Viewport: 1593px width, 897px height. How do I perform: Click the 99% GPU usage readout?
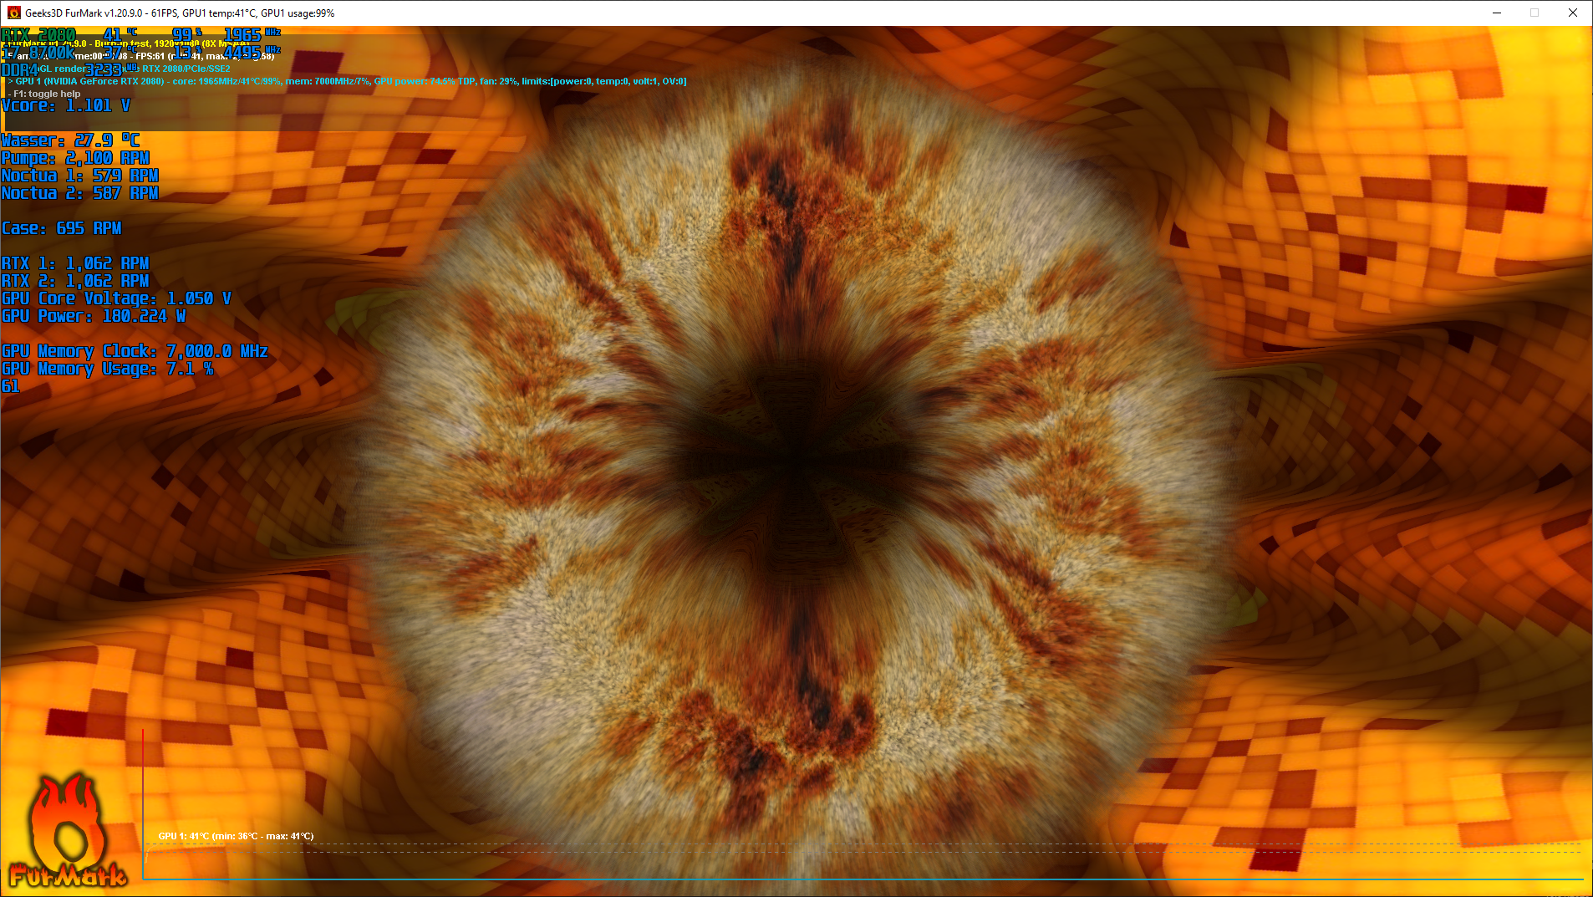pyautogui.click(x=184, y=34)
